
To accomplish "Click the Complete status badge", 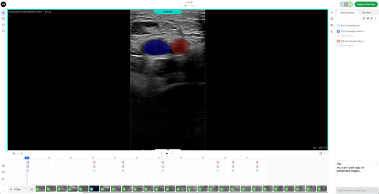I will pyautogui.click(x=168, y=11).
